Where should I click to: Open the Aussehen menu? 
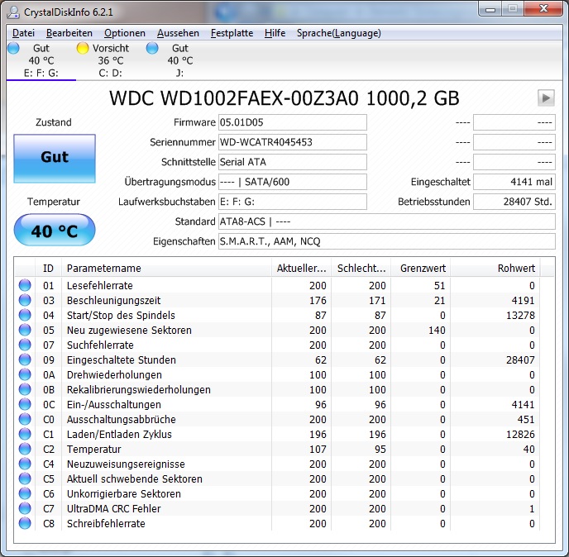[178, 33]
